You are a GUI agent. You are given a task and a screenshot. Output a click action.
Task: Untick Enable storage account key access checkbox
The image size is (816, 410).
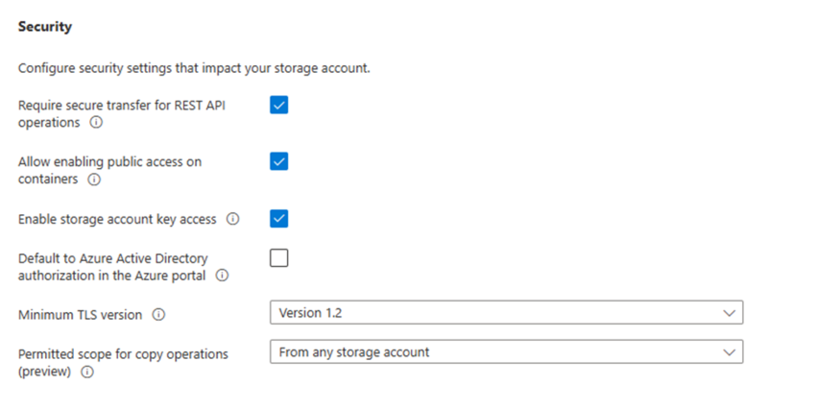point(279,219)
